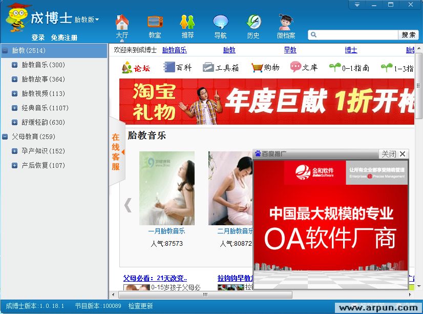Click the 欢迎来到成博士 welcome text
Viewport: 423px width, 314px height.
[135, 50]
